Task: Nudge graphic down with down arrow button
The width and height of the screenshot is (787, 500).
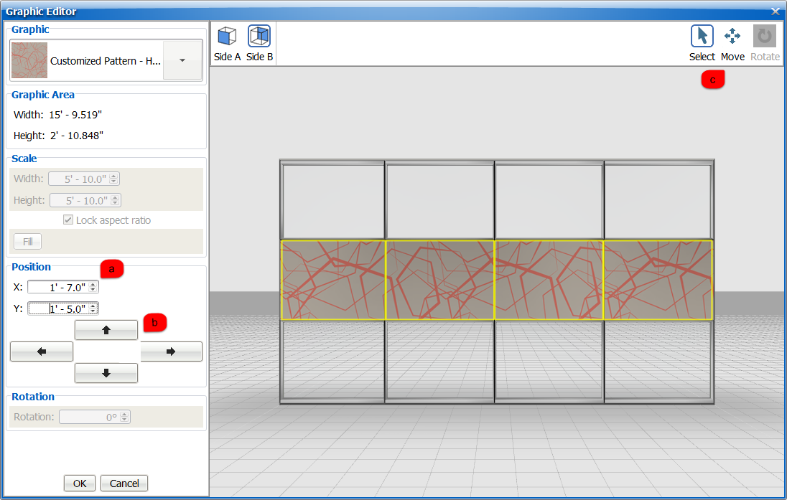Action: coord(106,373)
